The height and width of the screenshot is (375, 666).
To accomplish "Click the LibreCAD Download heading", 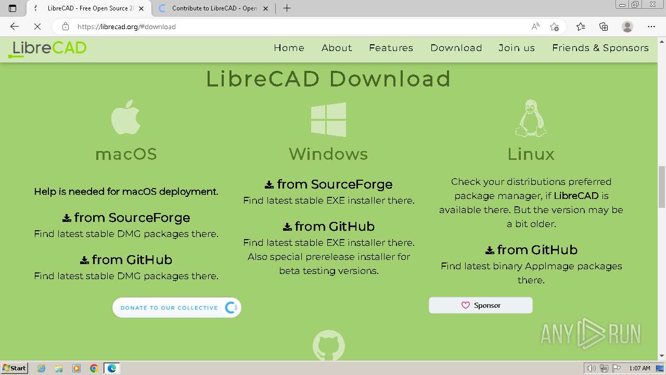I will (328, 79).
